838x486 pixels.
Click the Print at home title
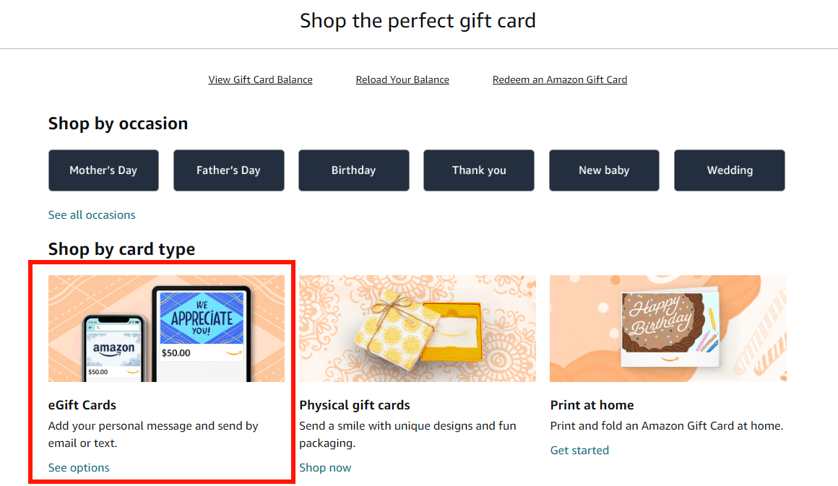pos(592,405)
